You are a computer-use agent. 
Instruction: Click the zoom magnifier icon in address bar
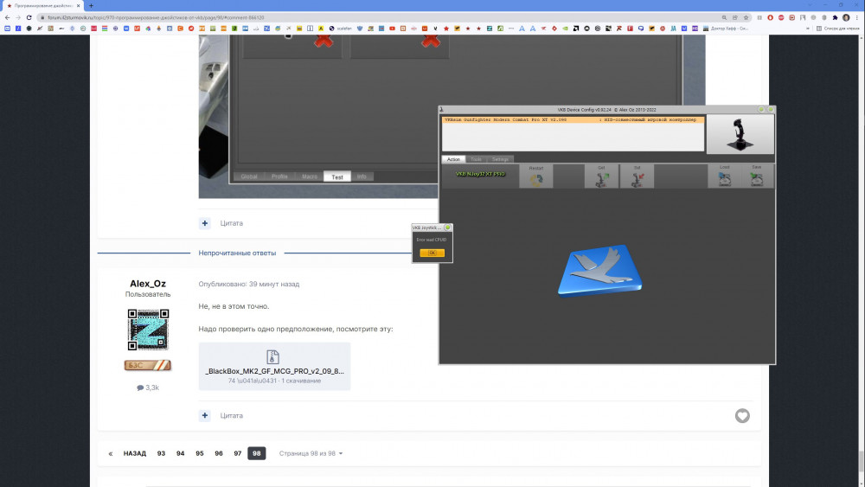point(724,17)
